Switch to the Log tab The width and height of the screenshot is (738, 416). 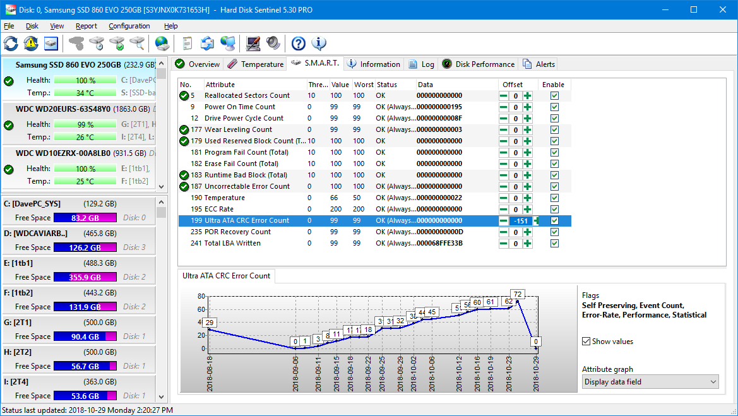coord(422,64)
